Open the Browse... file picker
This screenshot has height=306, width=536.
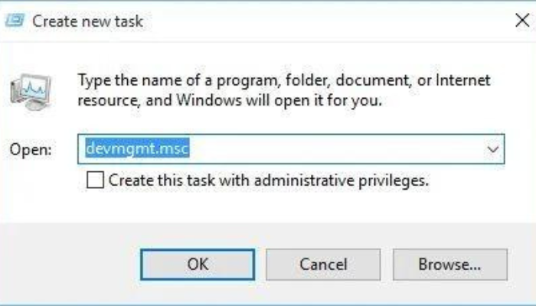click(449, 265)
